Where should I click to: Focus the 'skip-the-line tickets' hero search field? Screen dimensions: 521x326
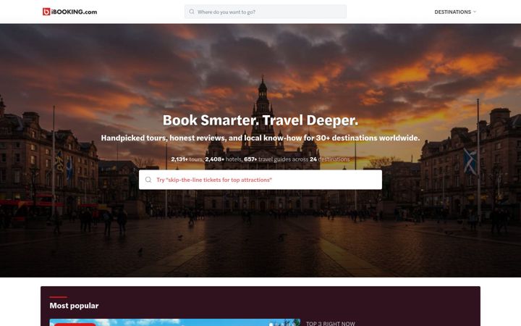click(260, 180)
